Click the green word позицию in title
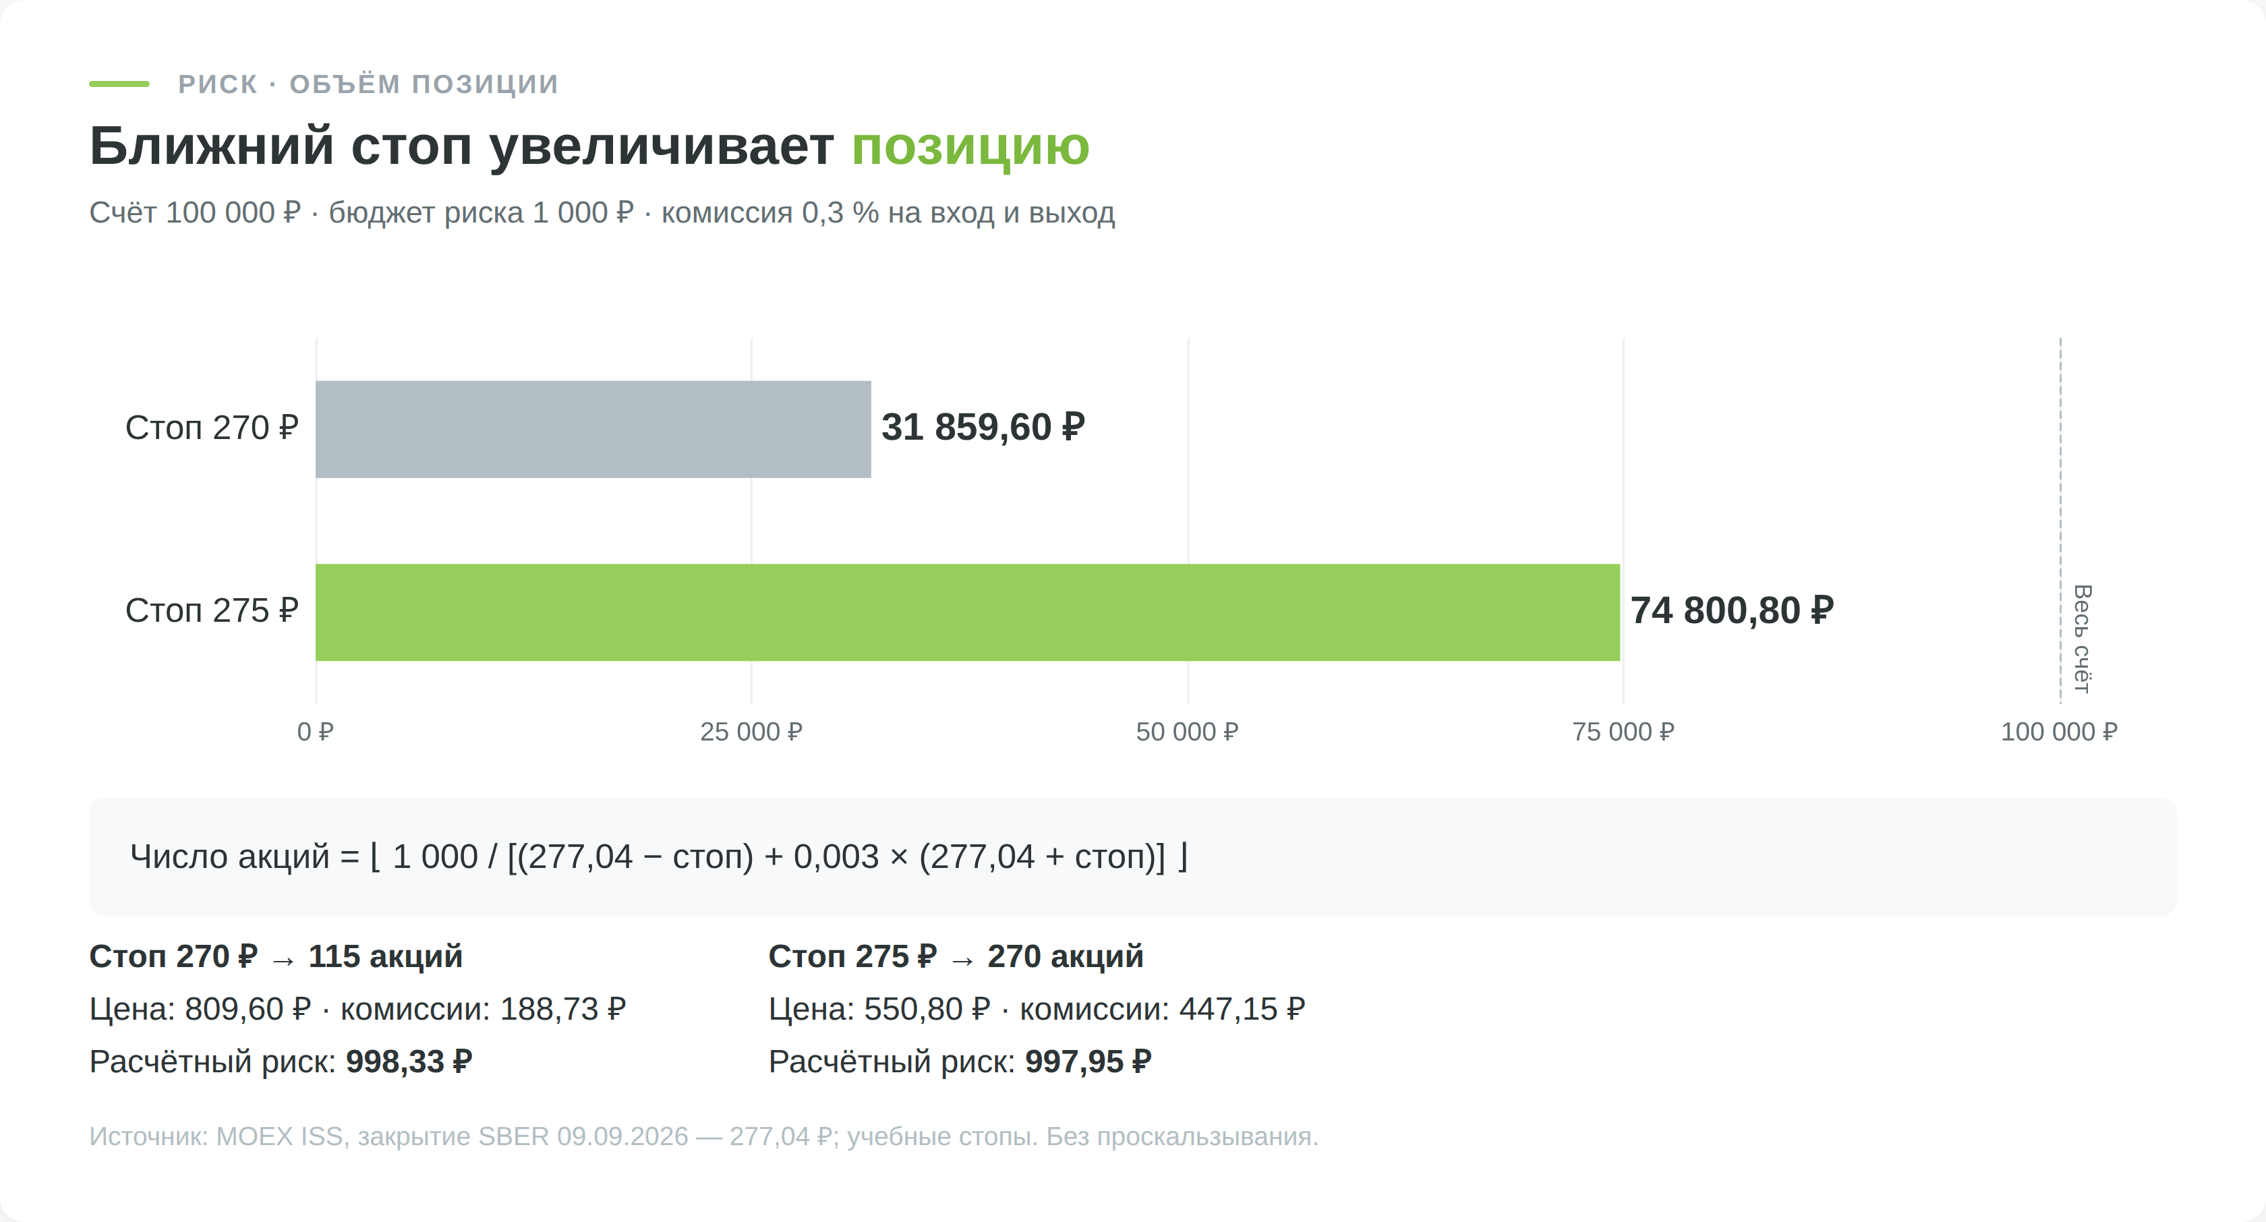The width and height of the screenshot is (2266, 1222). [x=970, y=147]
